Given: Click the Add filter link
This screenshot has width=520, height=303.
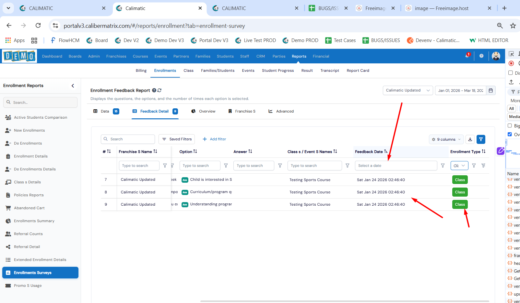Looking at the screenshot, I should coord(214,139).
